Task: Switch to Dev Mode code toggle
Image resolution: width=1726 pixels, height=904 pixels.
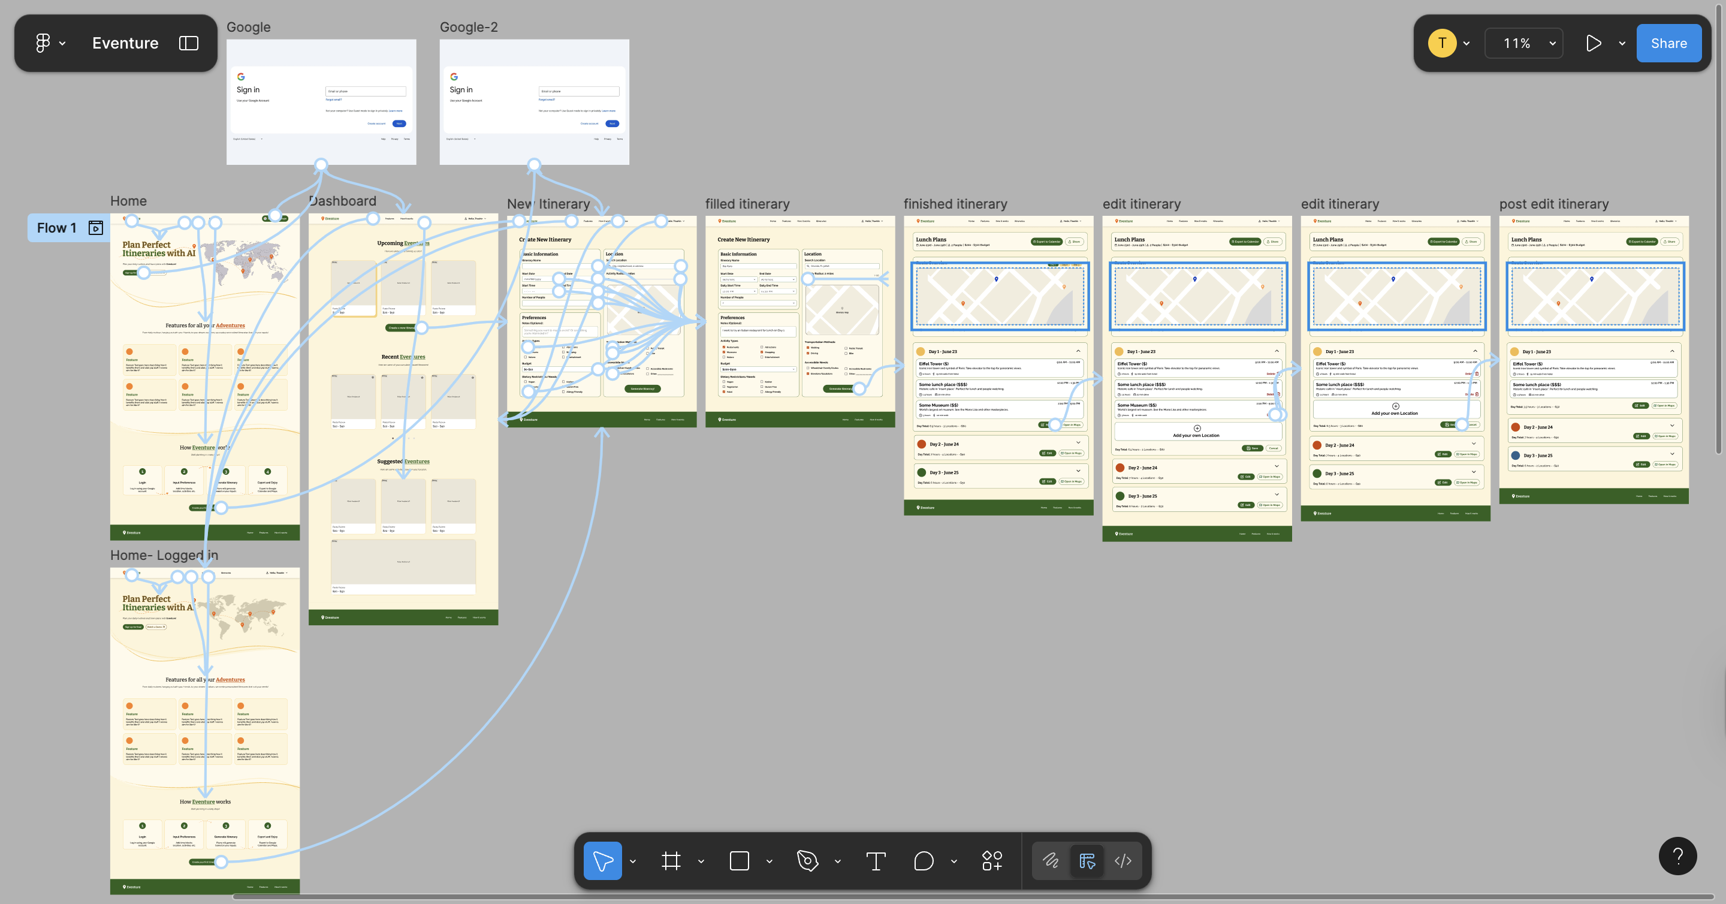Action: coord(1123,860)
